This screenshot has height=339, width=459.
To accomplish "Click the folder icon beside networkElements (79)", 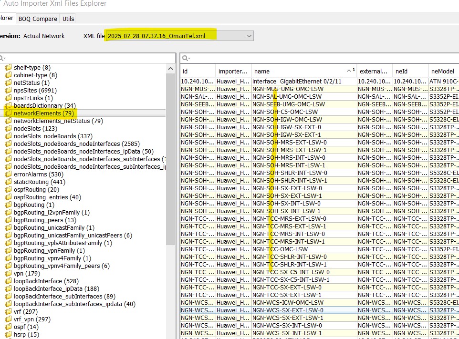I will pyautogui.click(x=8, y=113).
